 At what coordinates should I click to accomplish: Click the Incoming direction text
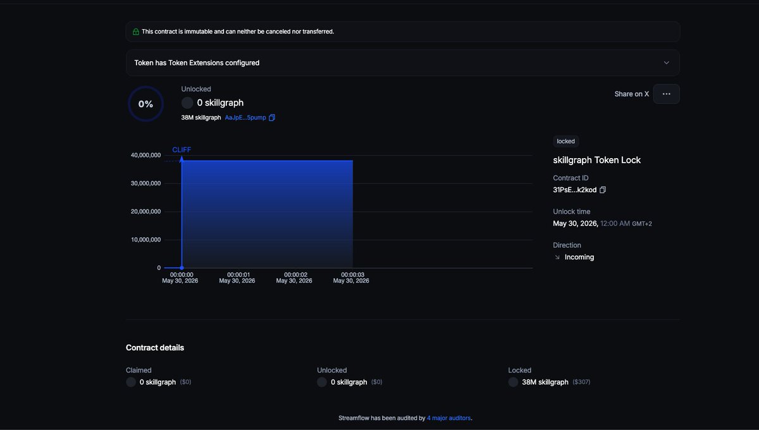[579, 257]
